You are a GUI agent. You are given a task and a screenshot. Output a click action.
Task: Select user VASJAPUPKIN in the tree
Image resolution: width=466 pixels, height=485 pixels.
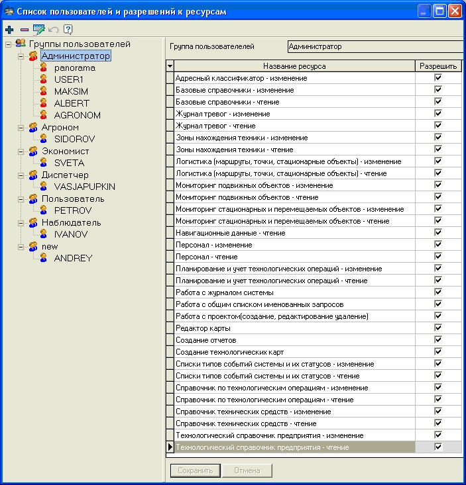click(84, 187)
